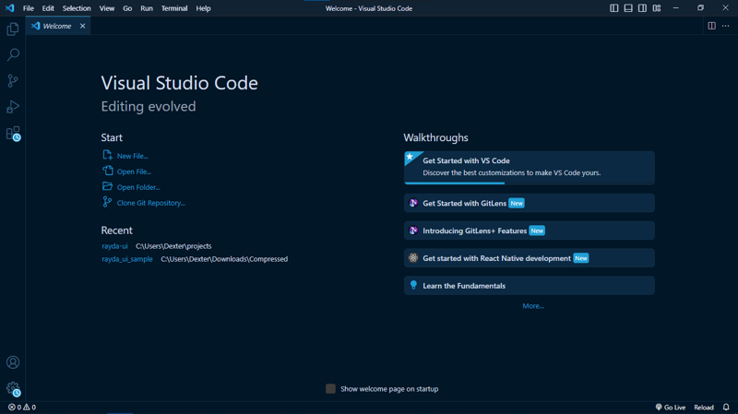Viewport: 738px width, 414px height.
Task: Open the Terminal menu
Action: coord(174,8)
